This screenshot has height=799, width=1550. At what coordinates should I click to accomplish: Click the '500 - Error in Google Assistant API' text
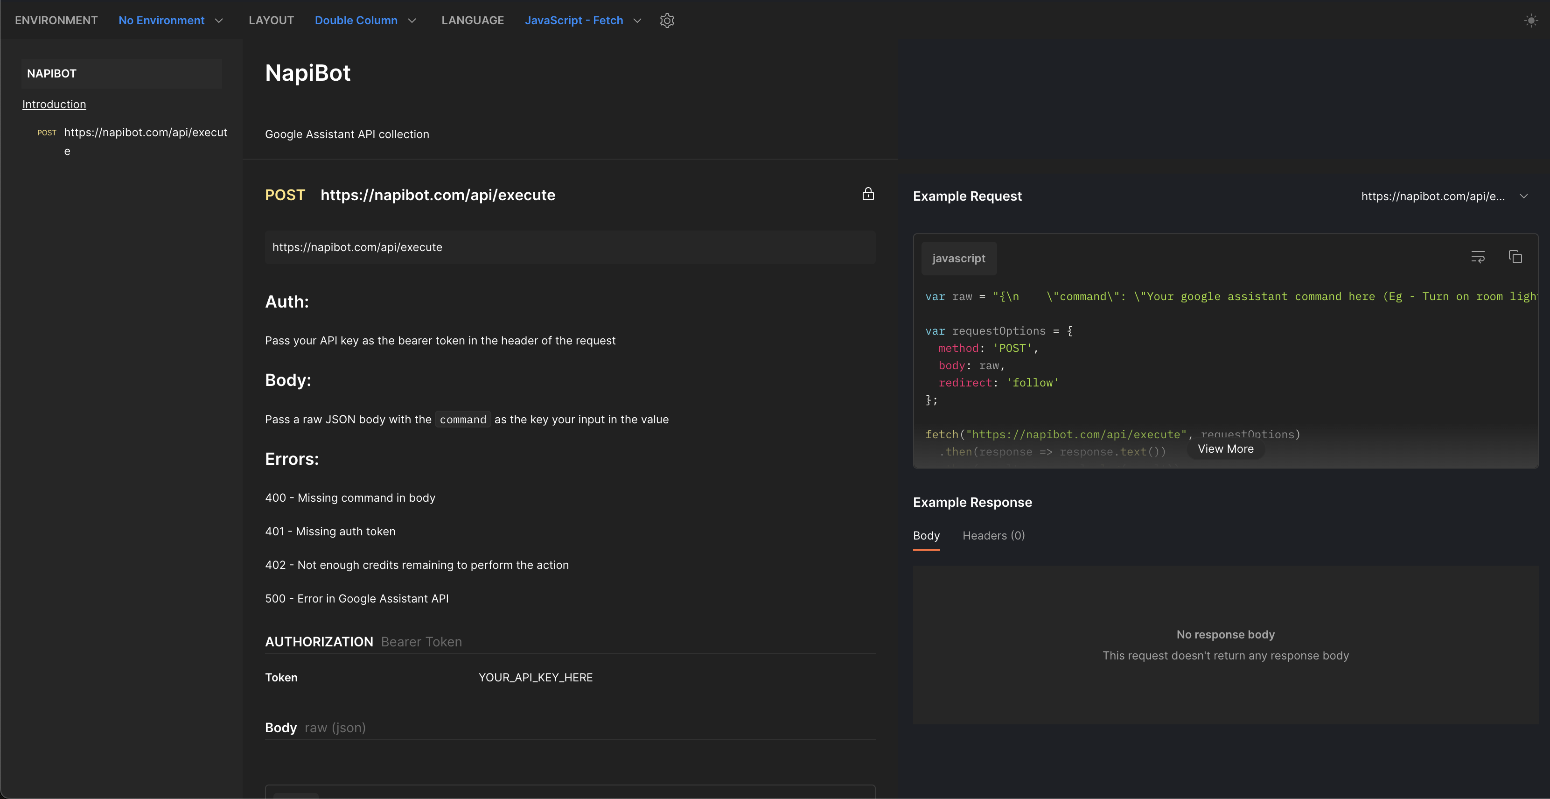pos(357,599)
